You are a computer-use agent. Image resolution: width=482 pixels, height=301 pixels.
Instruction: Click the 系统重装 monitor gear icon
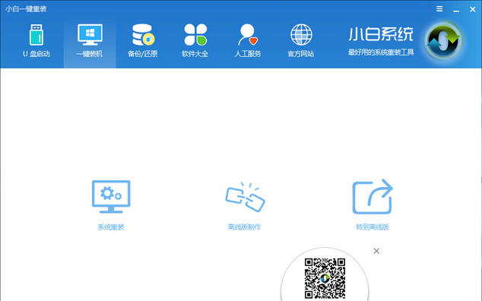(111, 197)
